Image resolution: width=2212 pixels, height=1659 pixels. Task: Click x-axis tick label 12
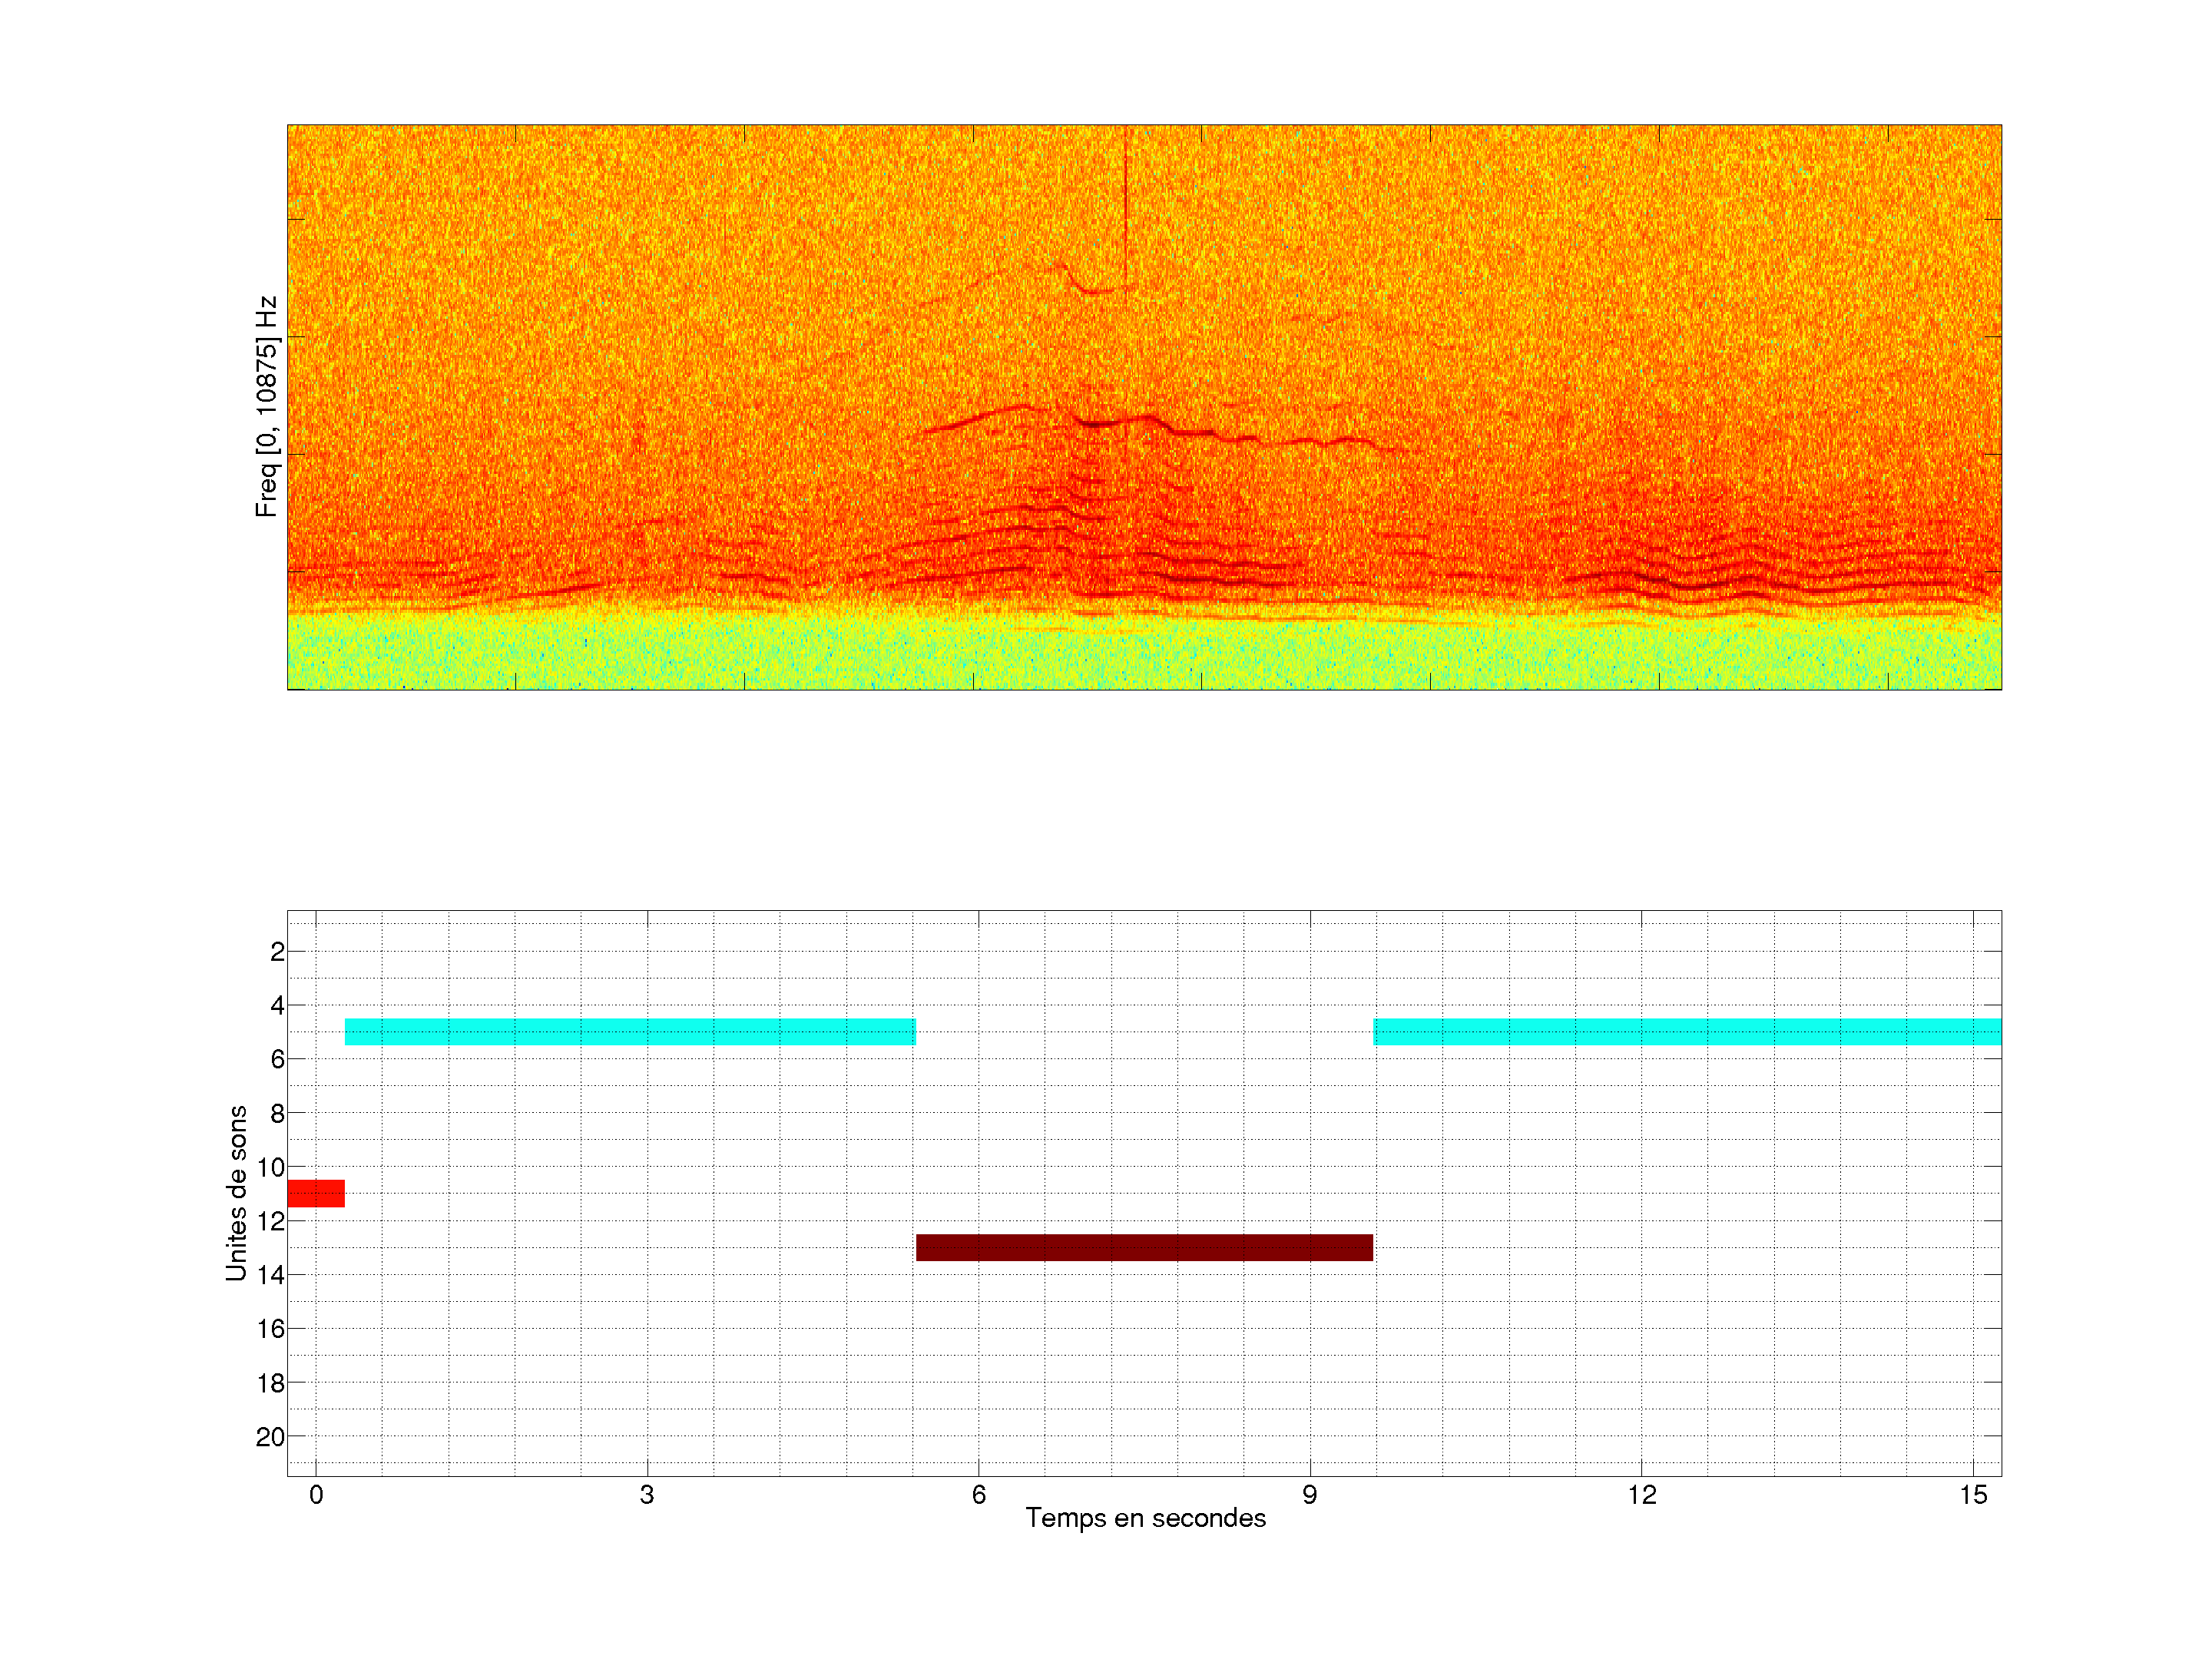click(x=1641, y=1495)
